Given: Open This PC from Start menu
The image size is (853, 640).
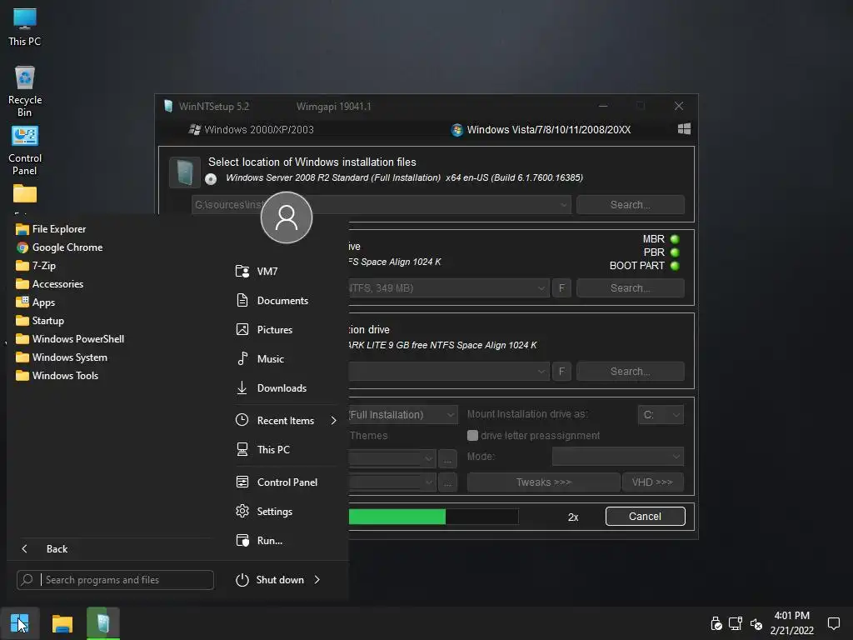Looking at the screenshot, I should point(263,449).
